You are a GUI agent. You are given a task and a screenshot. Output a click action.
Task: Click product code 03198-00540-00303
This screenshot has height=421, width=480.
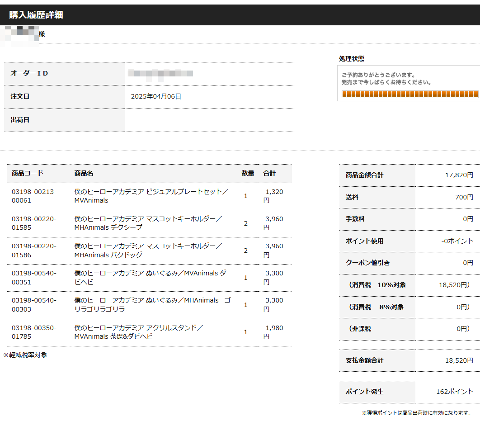pos(34,305)
